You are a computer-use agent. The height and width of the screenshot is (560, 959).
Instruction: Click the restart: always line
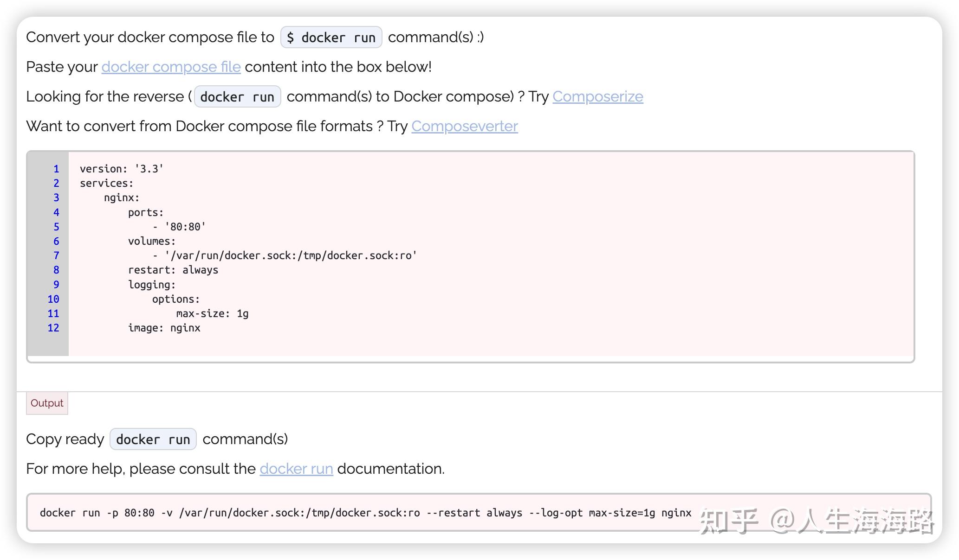pos(173,270)
